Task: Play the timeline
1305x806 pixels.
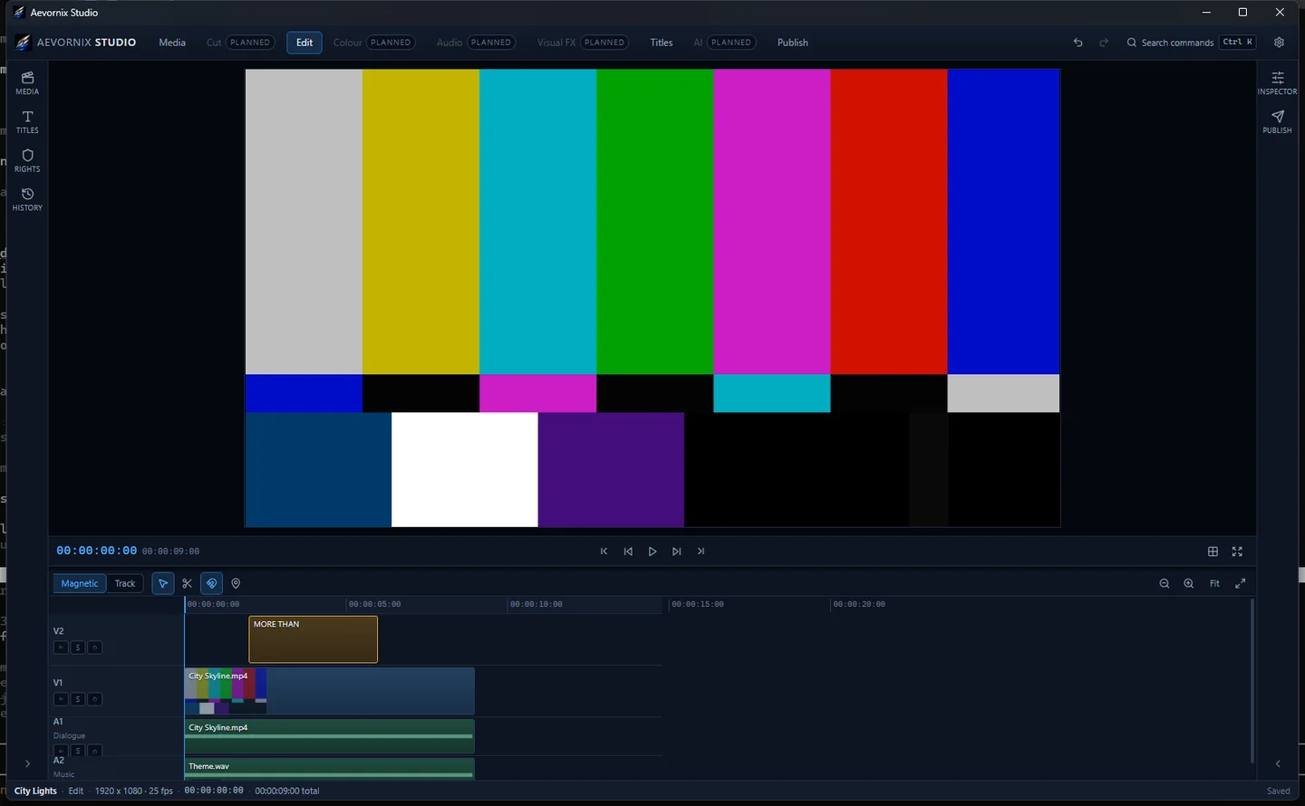Action: click(652, 552)
